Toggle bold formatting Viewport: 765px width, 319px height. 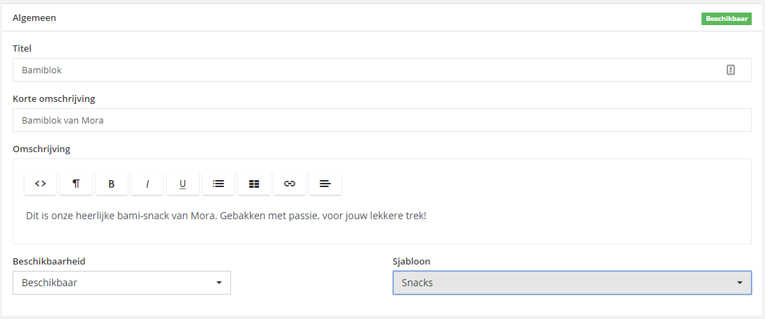112,184
